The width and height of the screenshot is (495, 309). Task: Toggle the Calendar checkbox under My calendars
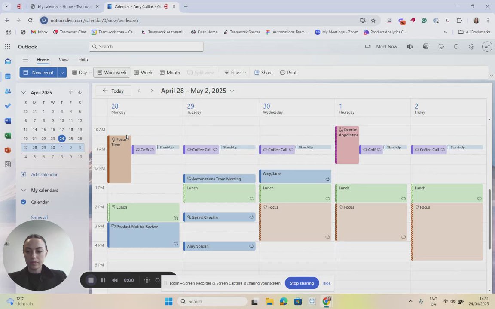click(x=23, y=202)
